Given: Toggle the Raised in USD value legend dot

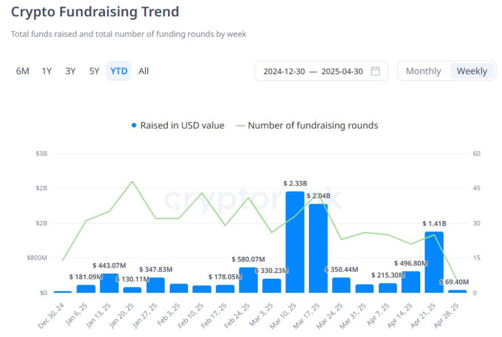Looking at the screenshot, I should coord(134,125).
